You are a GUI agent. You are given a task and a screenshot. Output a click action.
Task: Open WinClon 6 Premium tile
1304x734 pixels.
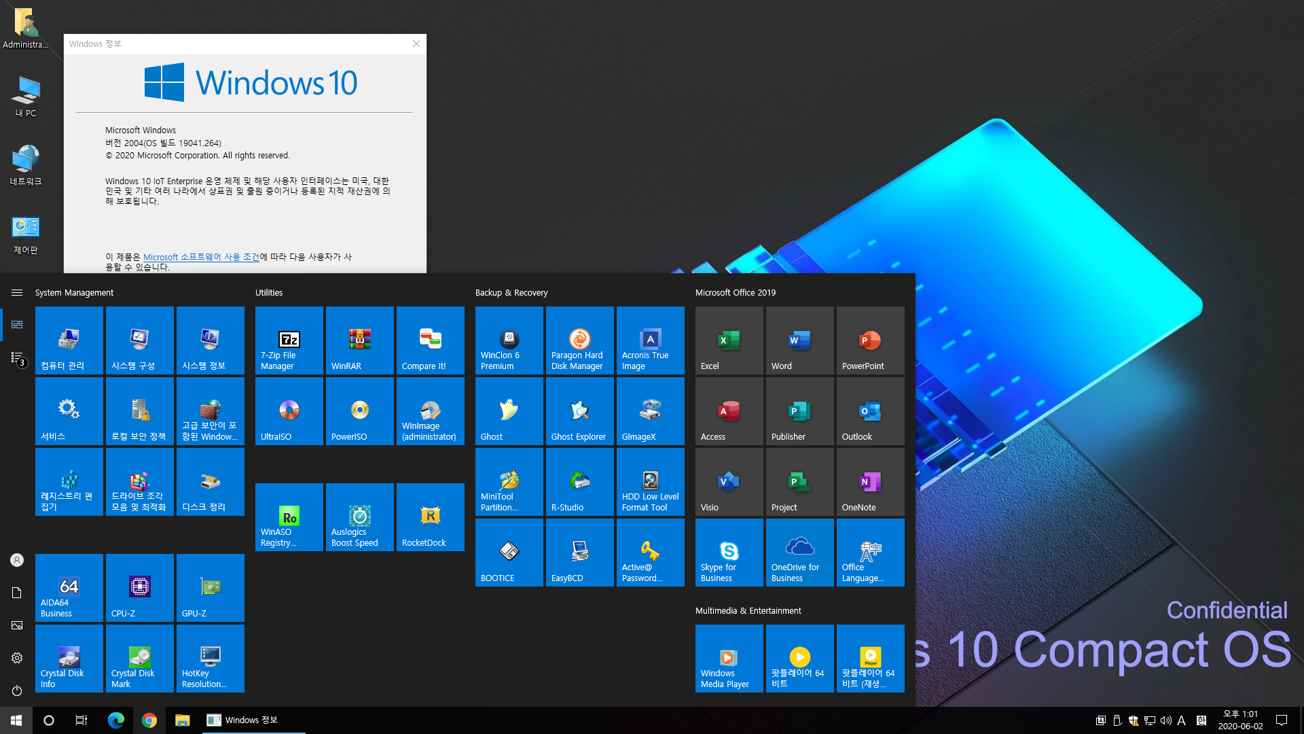point(509,340)
